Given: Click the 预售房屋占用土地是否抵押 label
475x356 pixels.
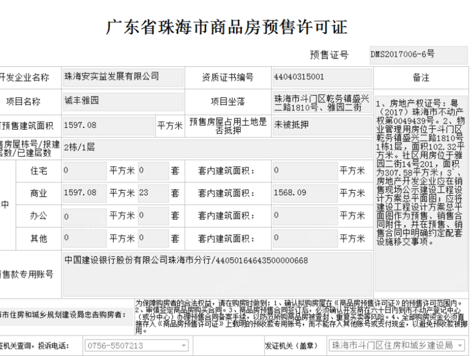Looking at the screenshot, I should coord(228,126).
